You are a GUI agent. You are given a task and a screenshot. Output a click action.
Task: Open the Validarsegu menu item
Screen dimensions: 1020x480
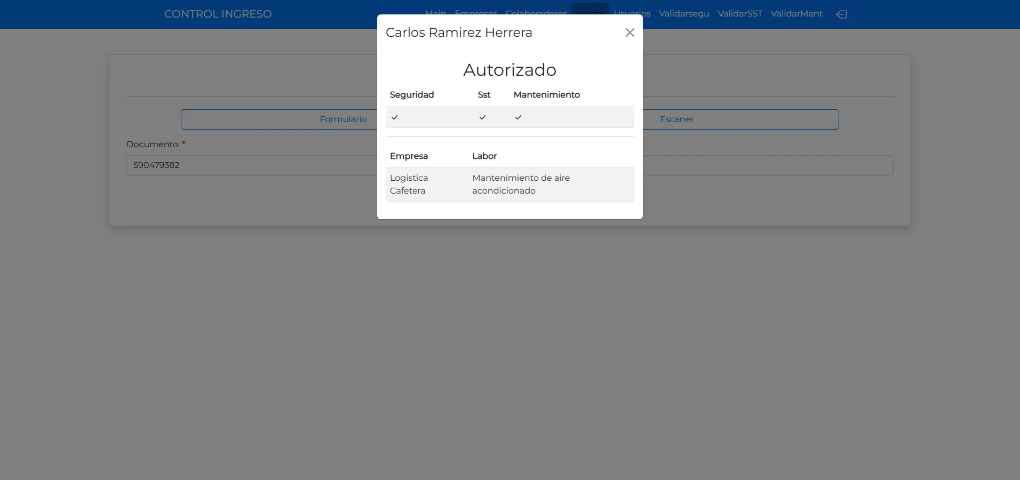[684, 14]
